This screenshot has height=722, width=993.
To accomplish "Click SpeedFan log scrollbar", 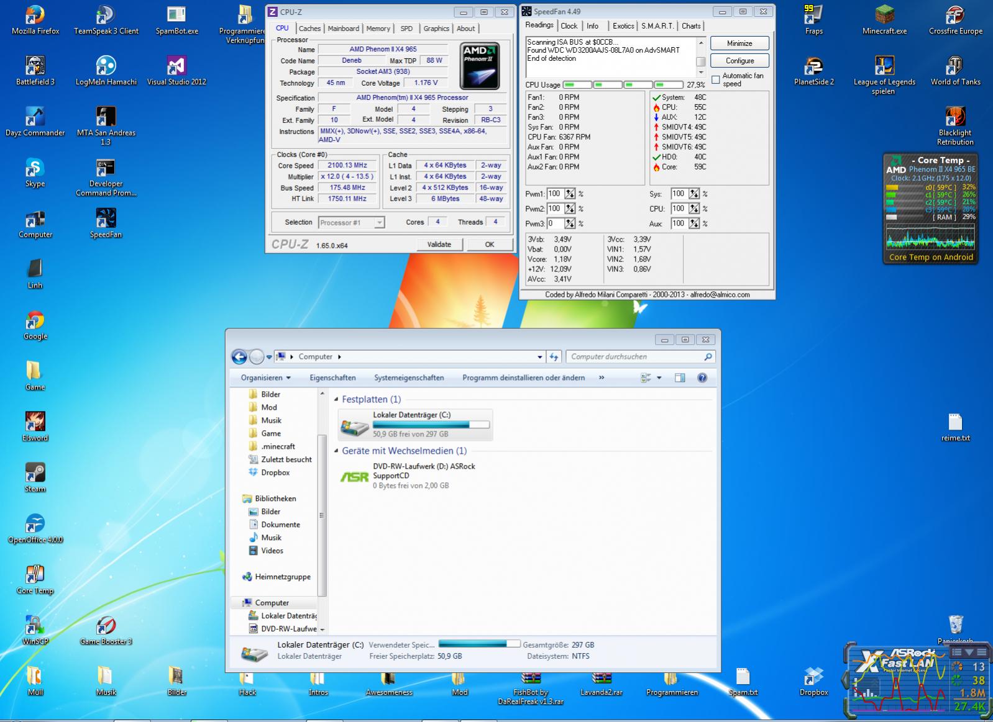I will (x=700, y=57).
